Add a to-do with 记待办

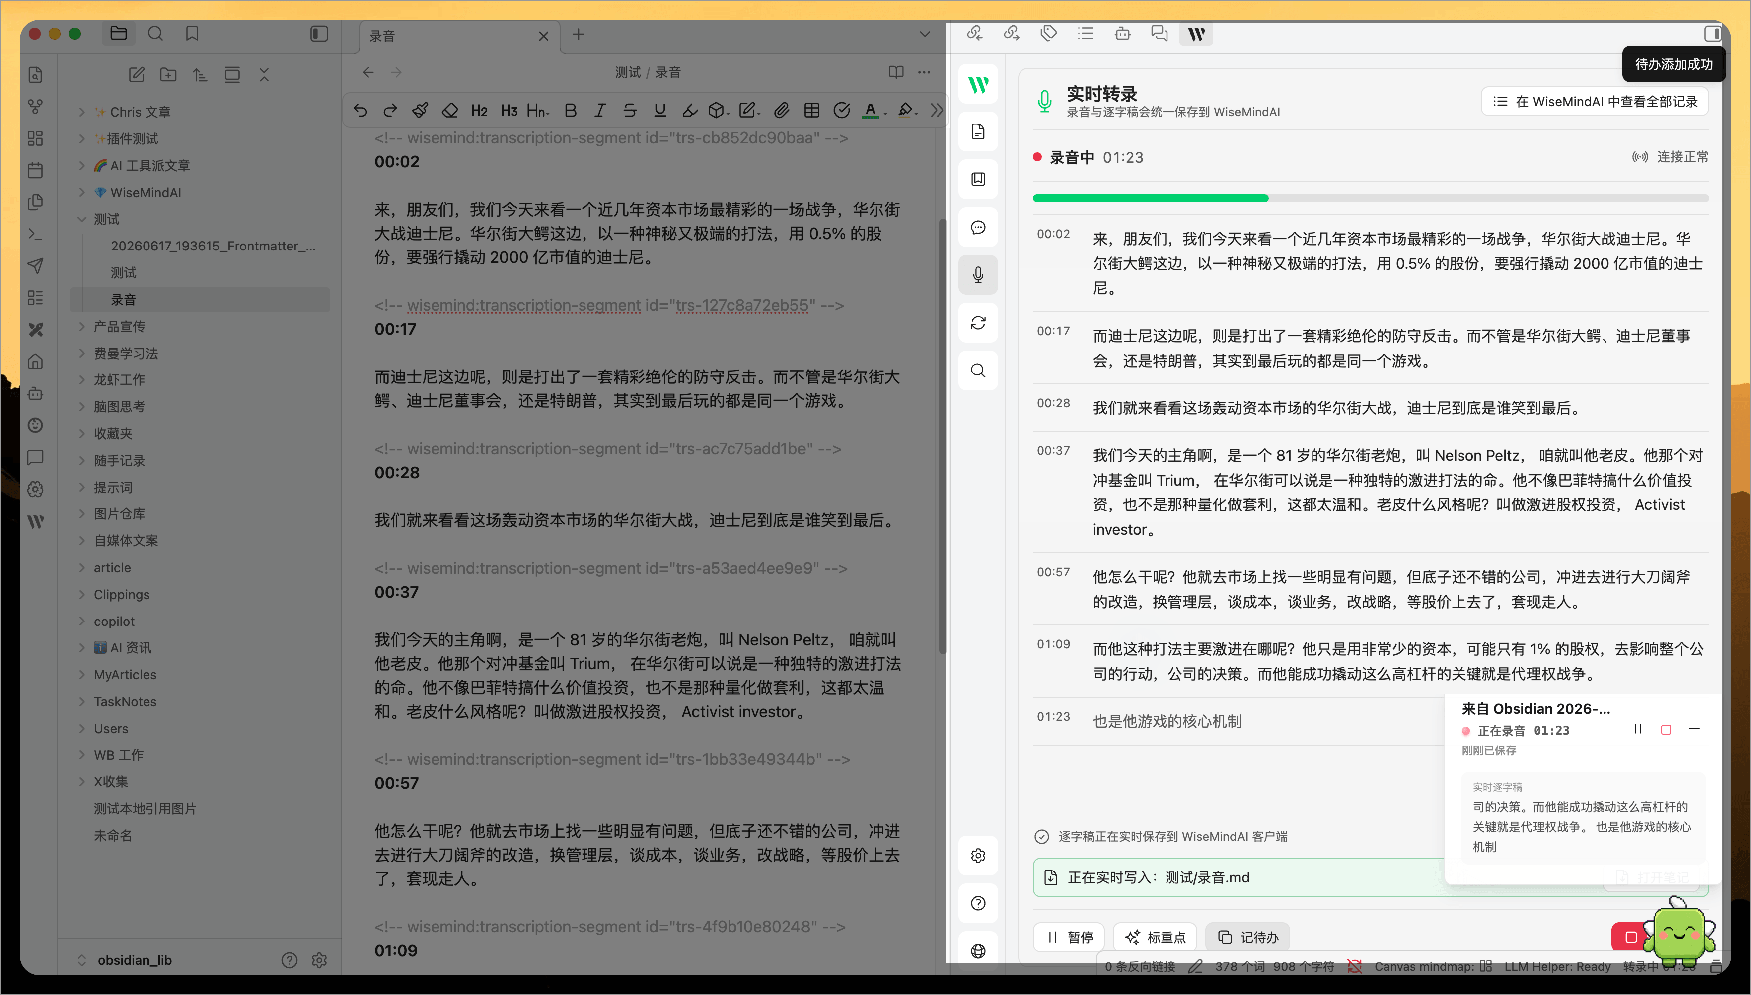1248,937
